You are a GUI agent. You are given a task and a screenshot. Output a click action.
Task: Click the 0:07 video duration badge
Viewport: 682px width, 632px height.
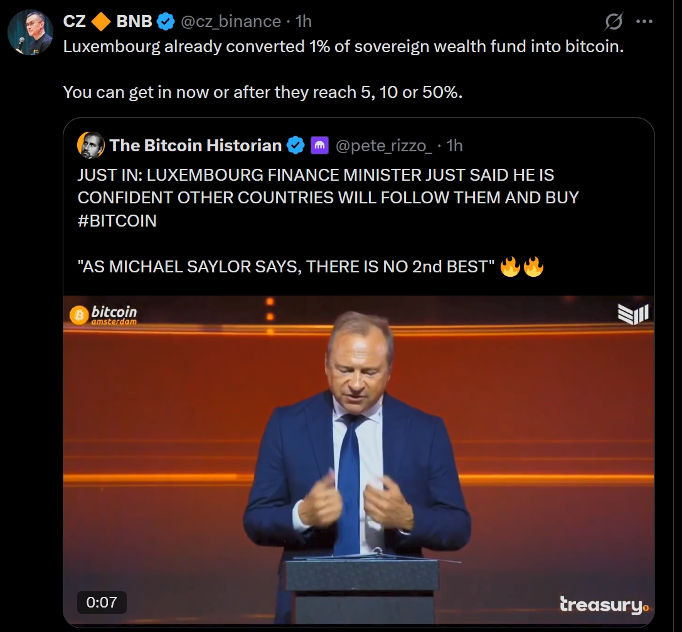(102, 603)
